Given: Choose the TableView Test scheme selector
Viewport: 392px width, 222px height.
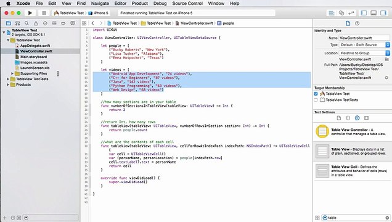Looking at the screenshot, I should pos(69,13).
